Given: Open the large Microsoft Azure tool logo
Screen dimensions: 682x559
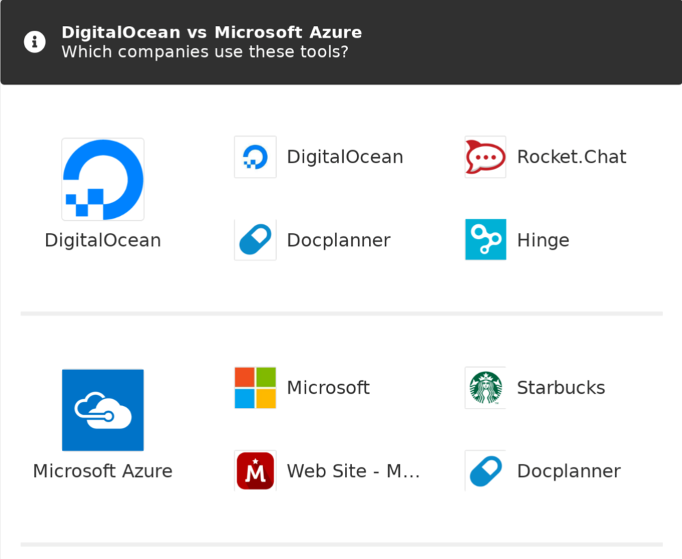Looking at the screenshot, I should pos(103,410).
